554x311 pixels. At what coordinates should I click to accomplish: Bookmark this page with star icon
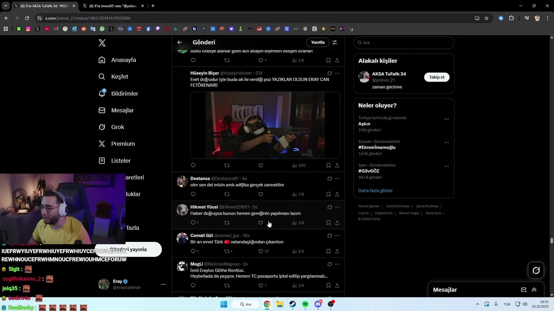pos(486,18)
